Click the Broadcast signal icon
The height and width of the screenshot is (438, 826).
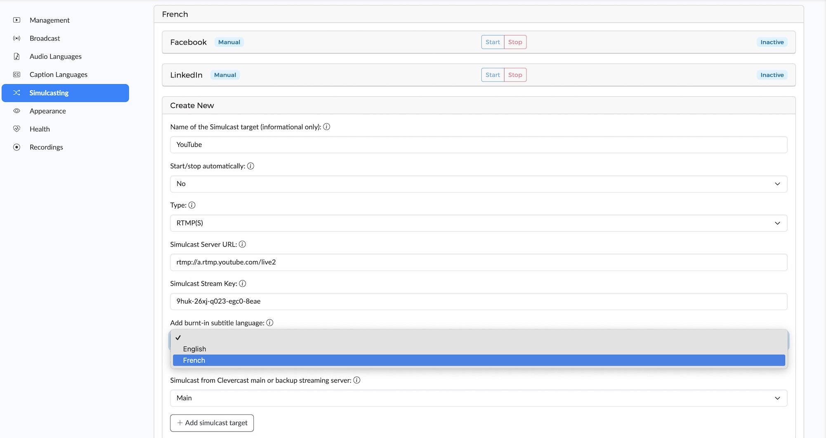[x=17, y=38]
